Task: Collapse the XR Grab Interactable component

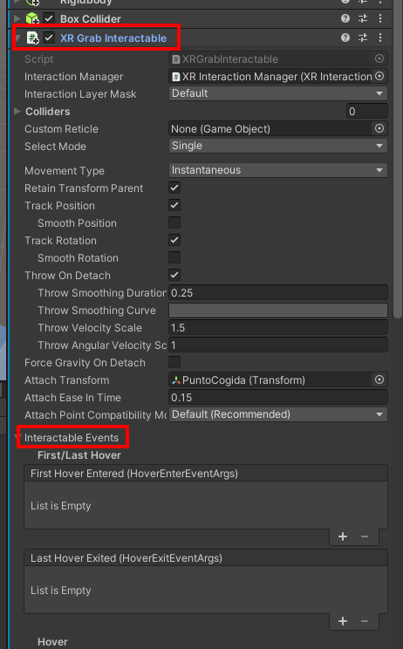Action: [17, 38]
